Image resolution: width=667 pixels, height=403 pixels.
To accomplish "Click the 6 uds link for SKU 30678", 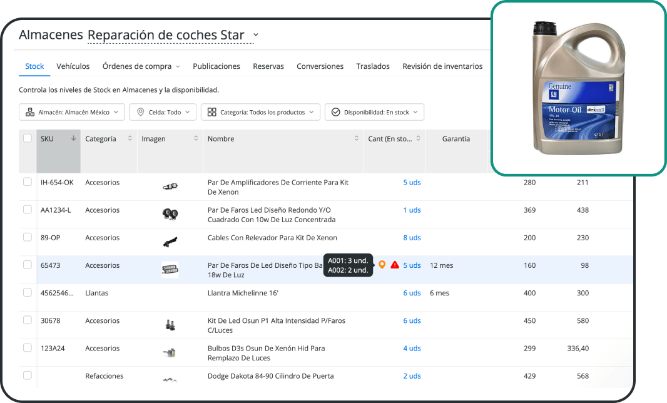I will [412, 320].
